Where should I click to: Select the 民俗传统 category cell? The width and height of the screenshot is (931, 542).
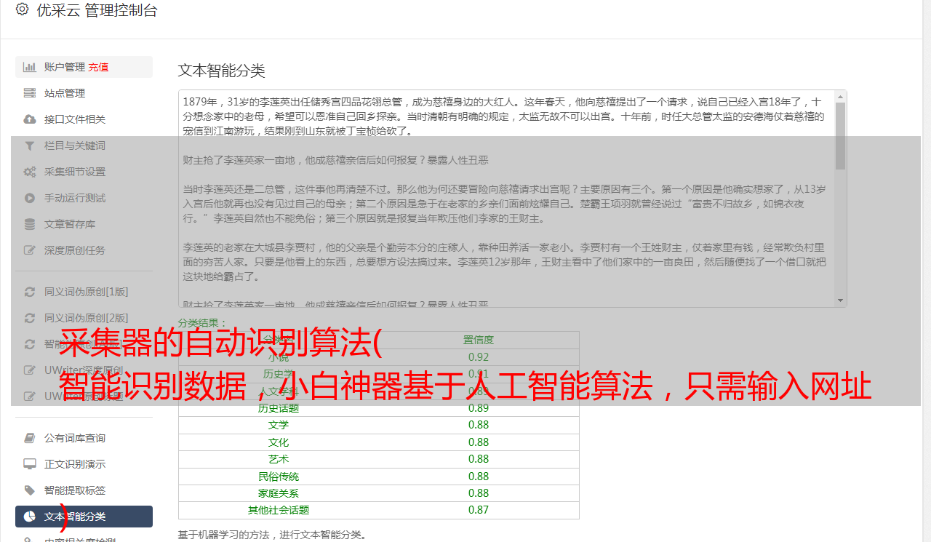[279, 477]
